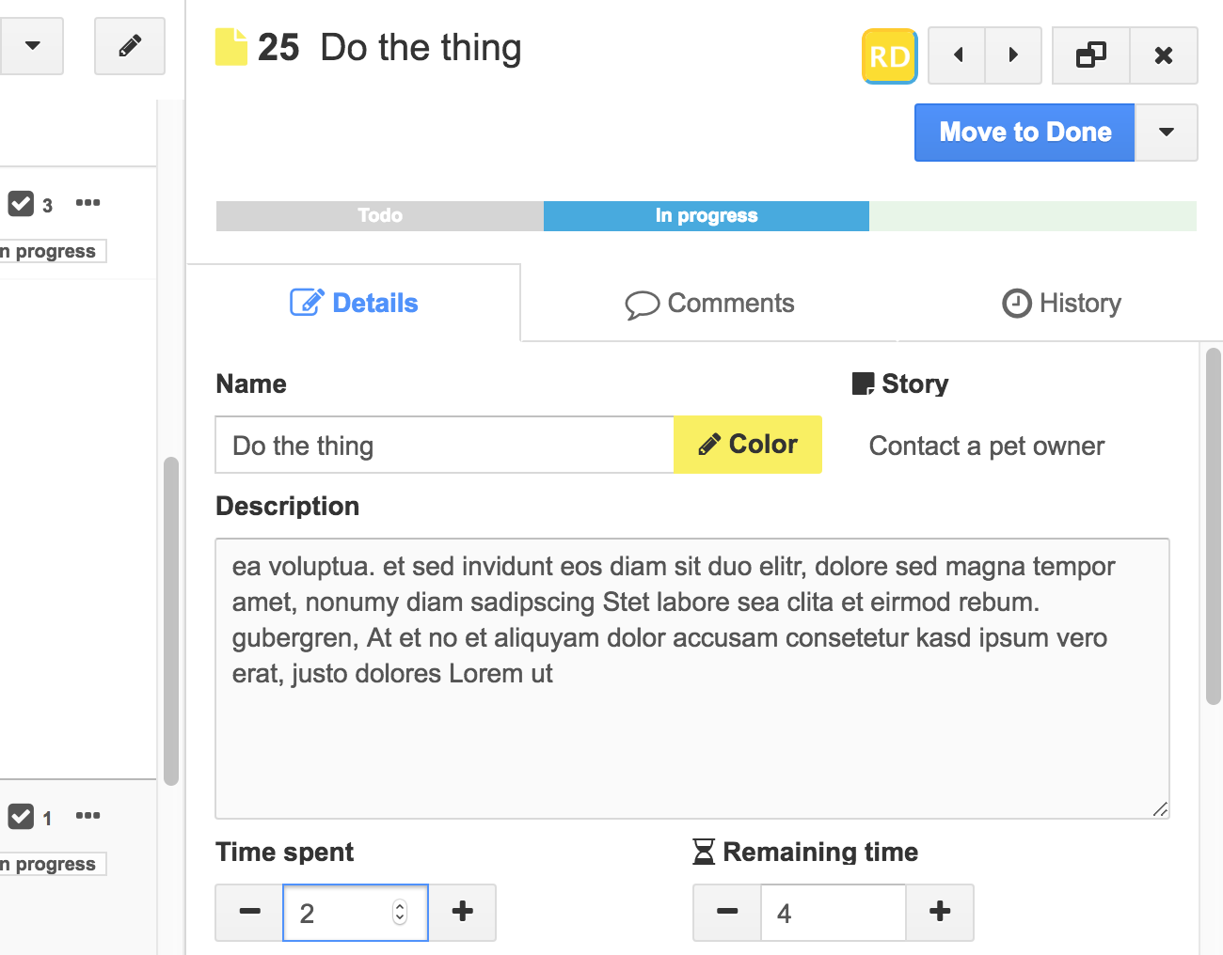
Task: Click the pencil edit icon button
Action: click(x=130, y=46)
